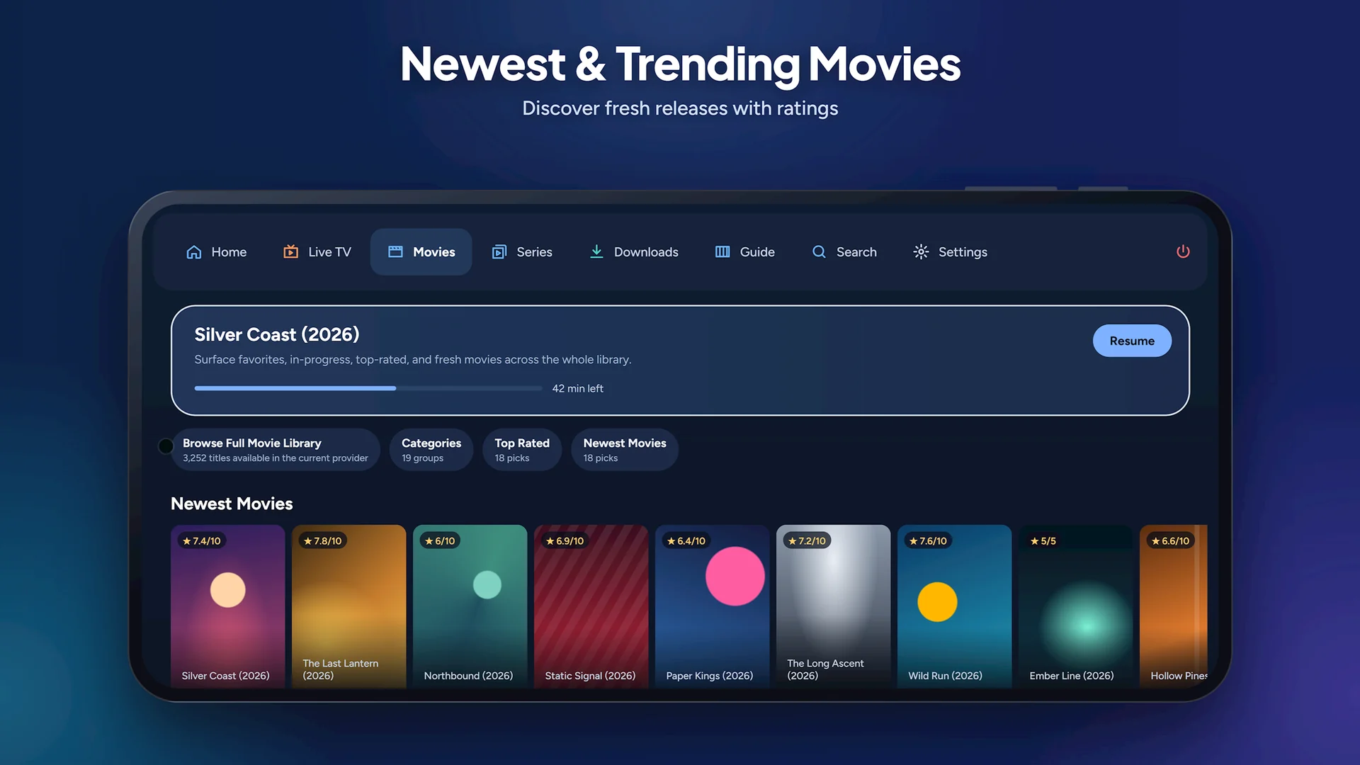Open The Last Lantern (2026) poster
Screen dimensions: 1360x765
click(x=348, y=606)
